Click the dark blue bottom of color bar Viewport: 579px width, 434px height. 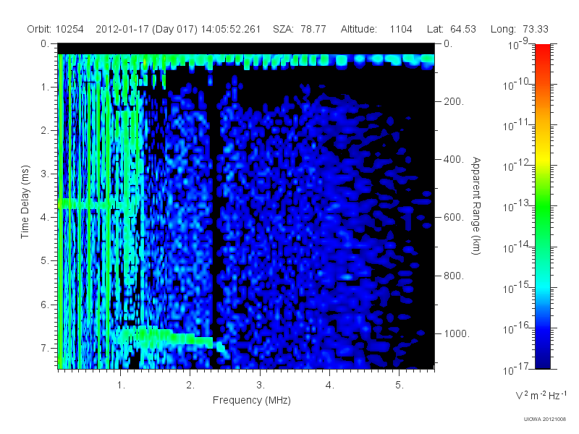point(542,359)
